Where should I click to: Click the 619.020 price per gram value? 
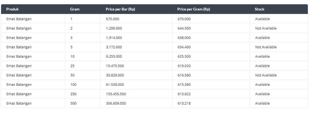[184, 66]
